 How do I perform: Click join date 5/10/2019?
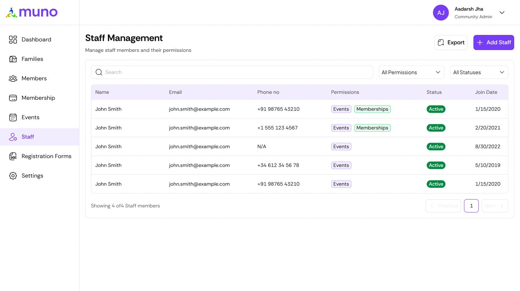(x=487, y=165)
